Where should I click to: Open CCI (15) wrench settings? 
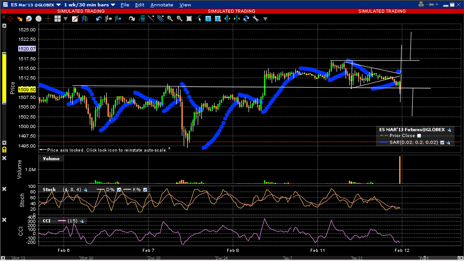tap(82, 221)
